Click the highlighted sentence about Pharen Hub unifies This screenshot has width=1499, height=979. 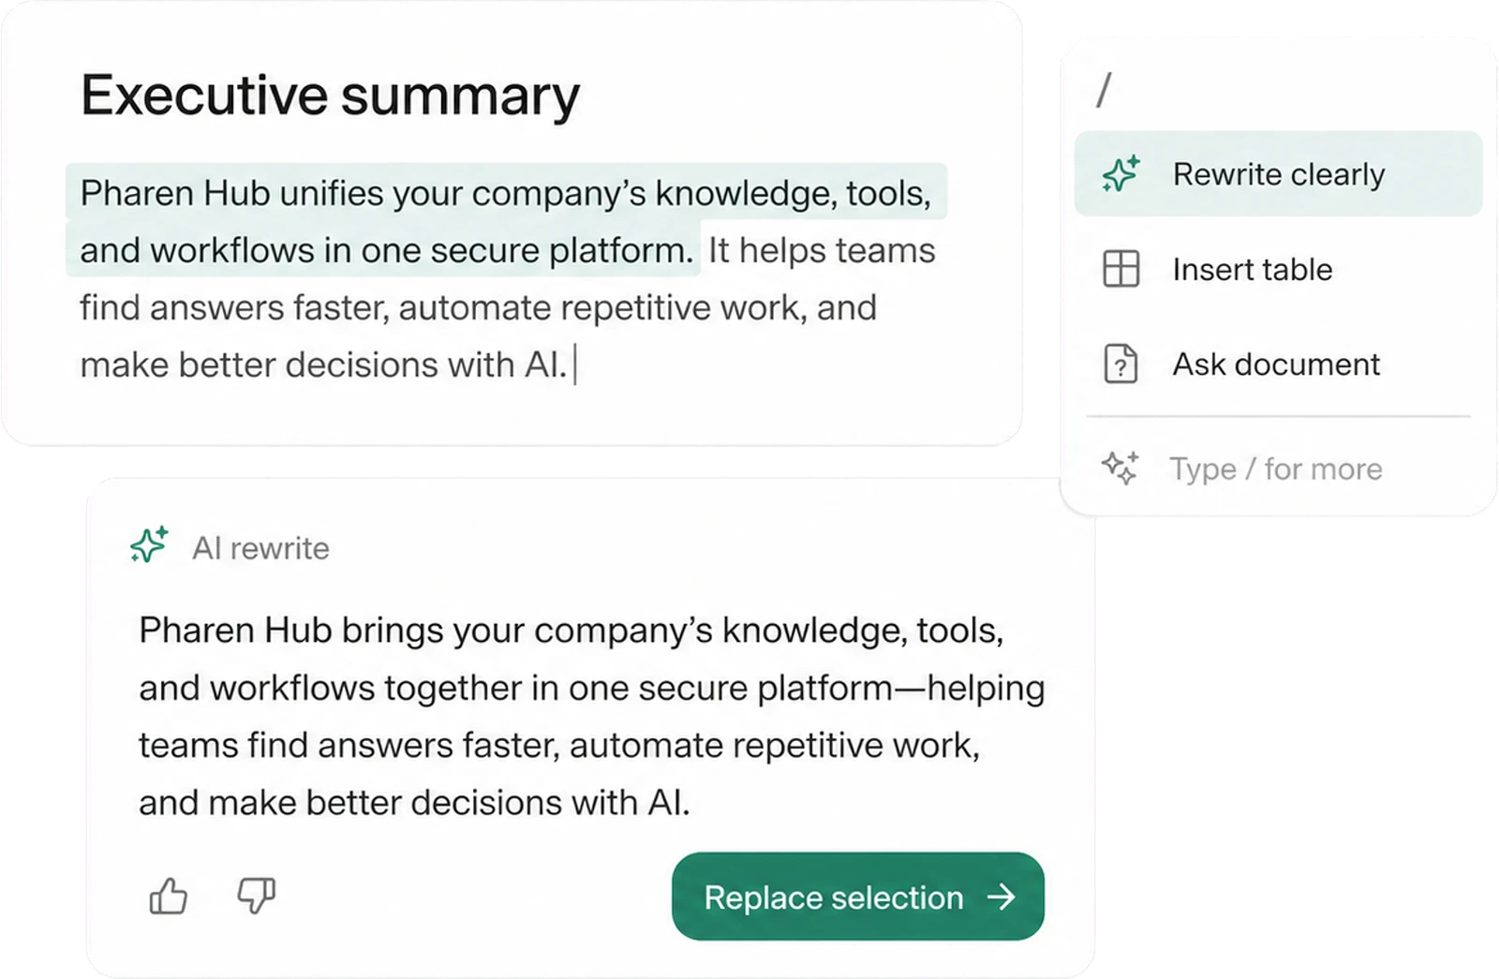pyautogui.click(x=506, y=221)
